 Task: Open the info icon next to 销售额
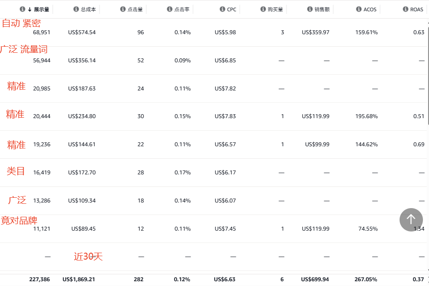click(310, 10)
